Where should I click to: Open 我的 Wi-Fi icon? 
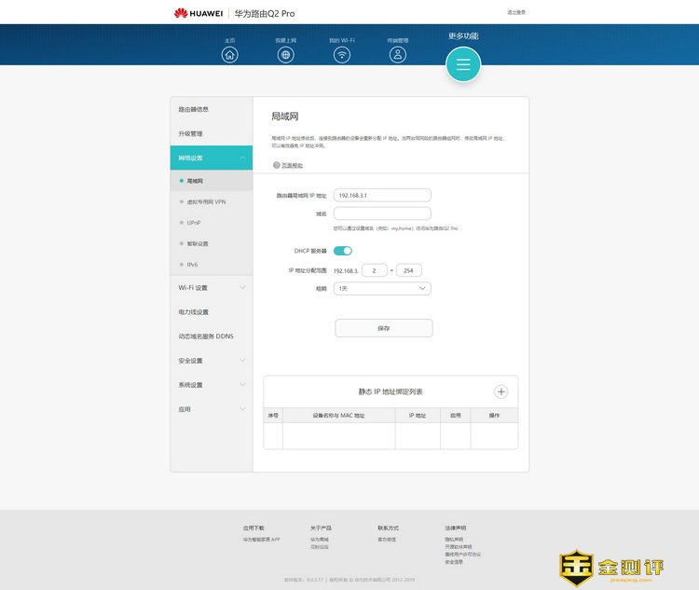[342, 54]
